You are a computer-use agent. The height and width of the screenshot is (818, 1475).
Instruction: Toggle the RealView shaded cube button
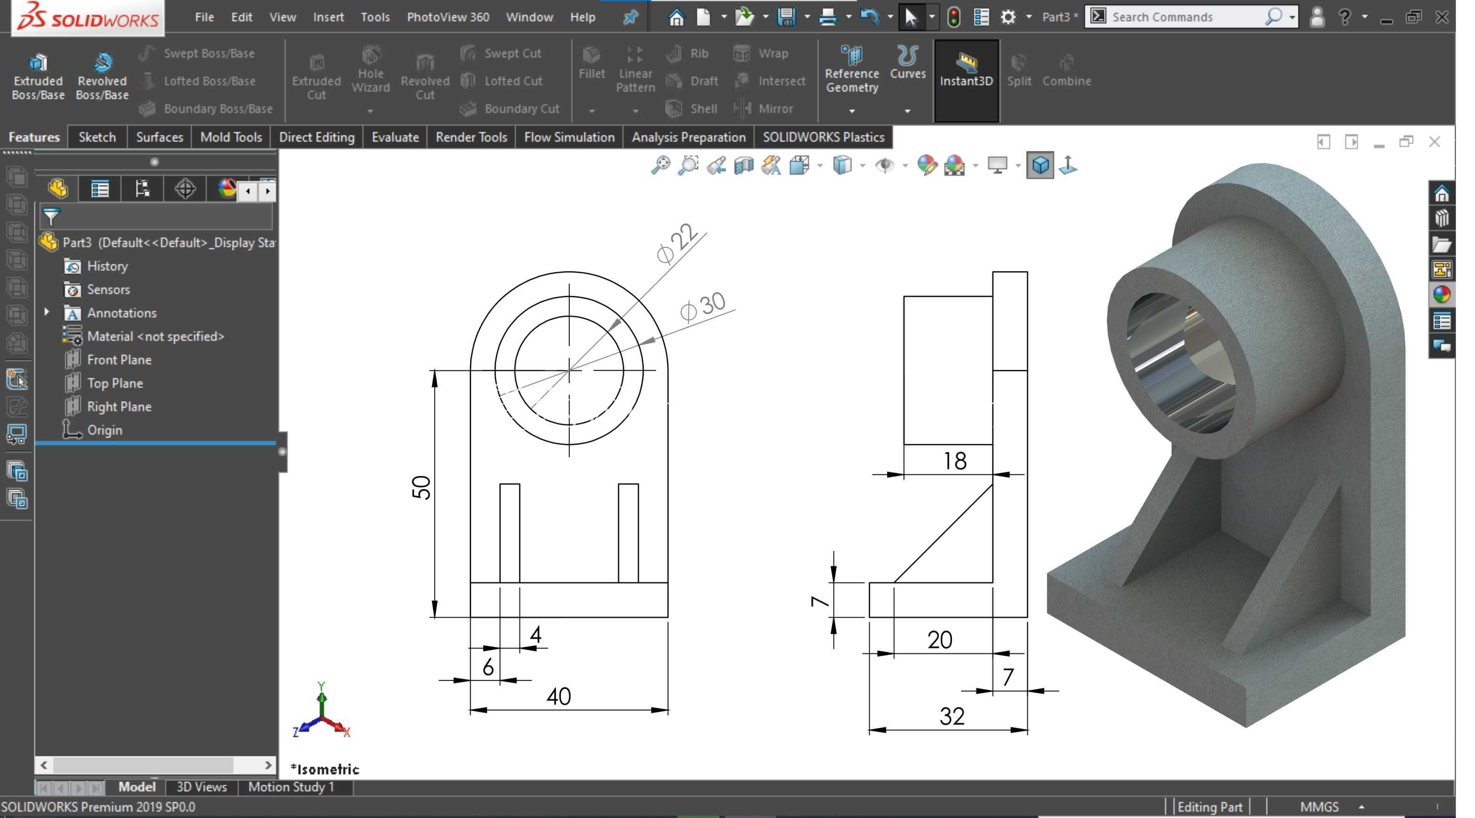[x=1040, y=165]
